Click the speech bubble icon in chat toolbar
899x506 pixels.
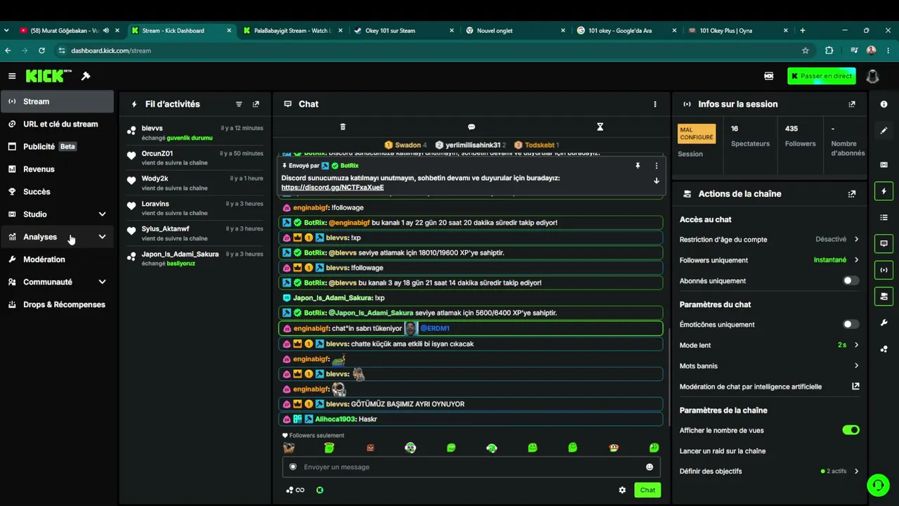pyautogui.click(x=471, y=126)
